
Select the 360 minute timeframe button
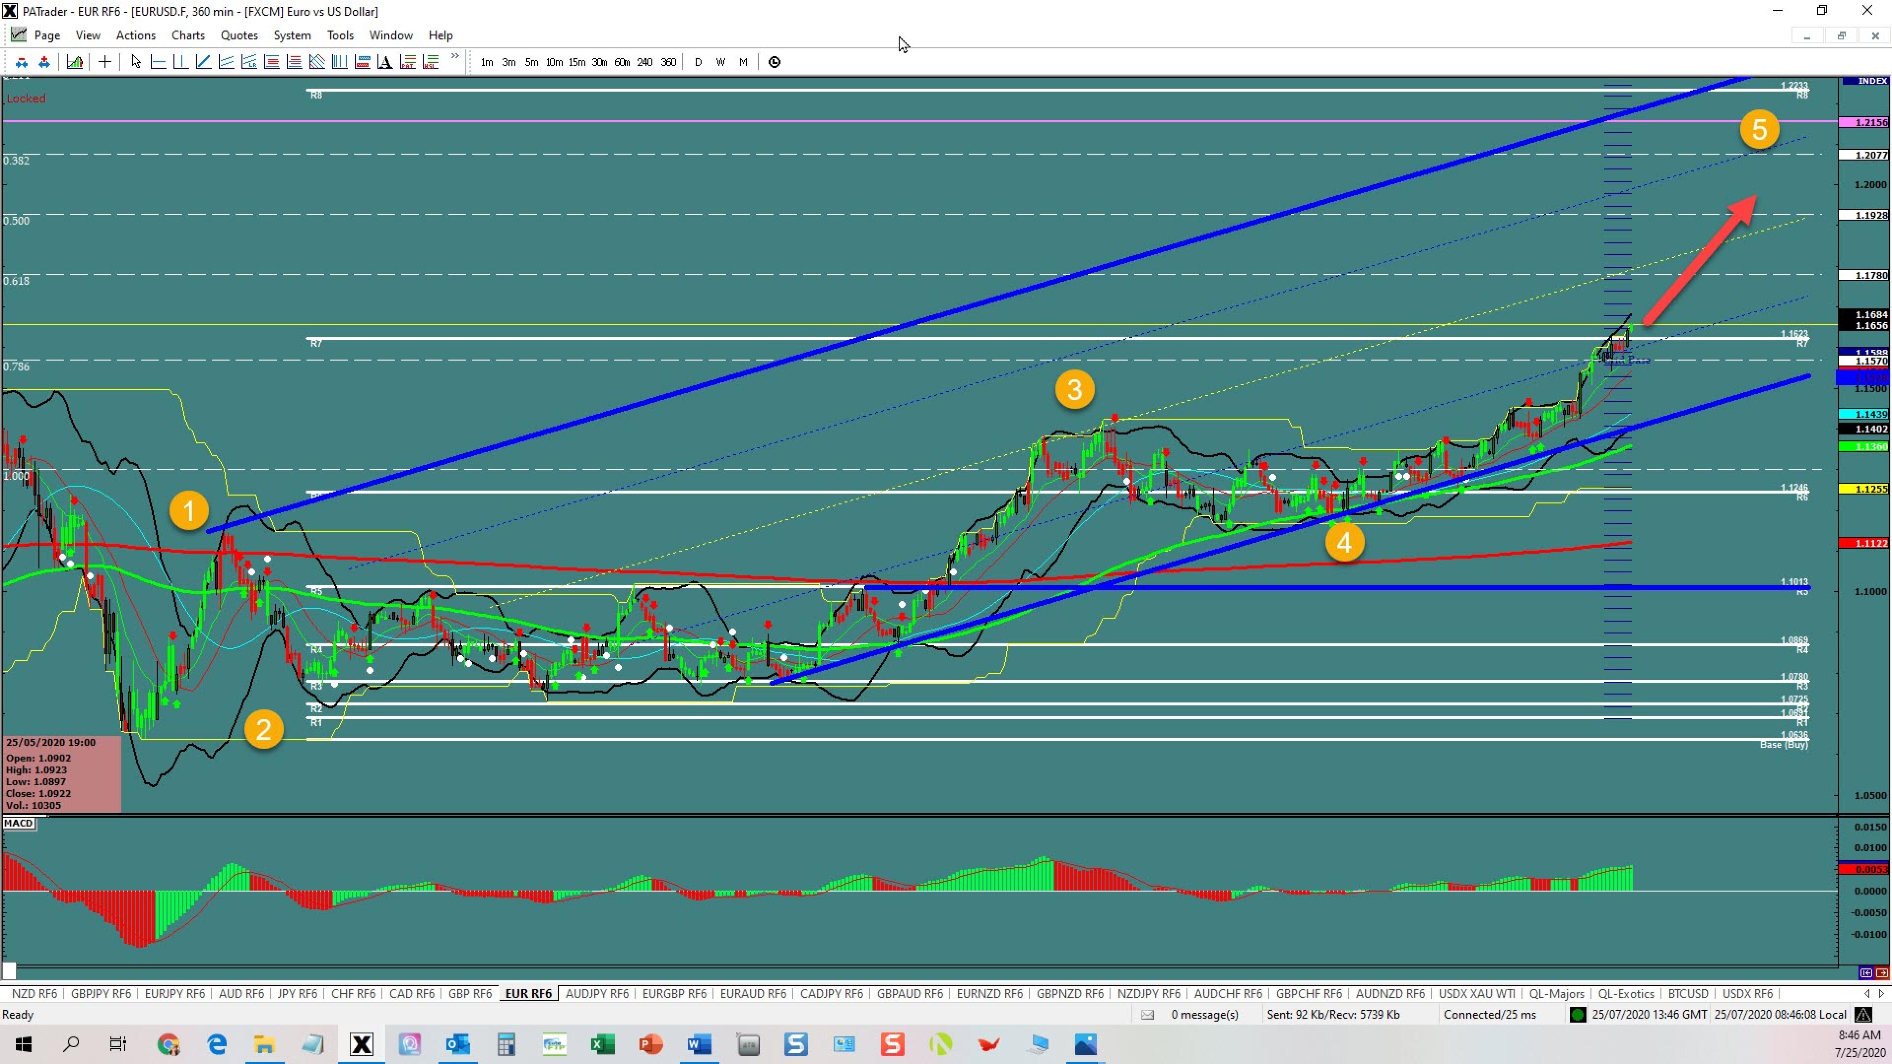pyautogui.click(x=668, y=63)
